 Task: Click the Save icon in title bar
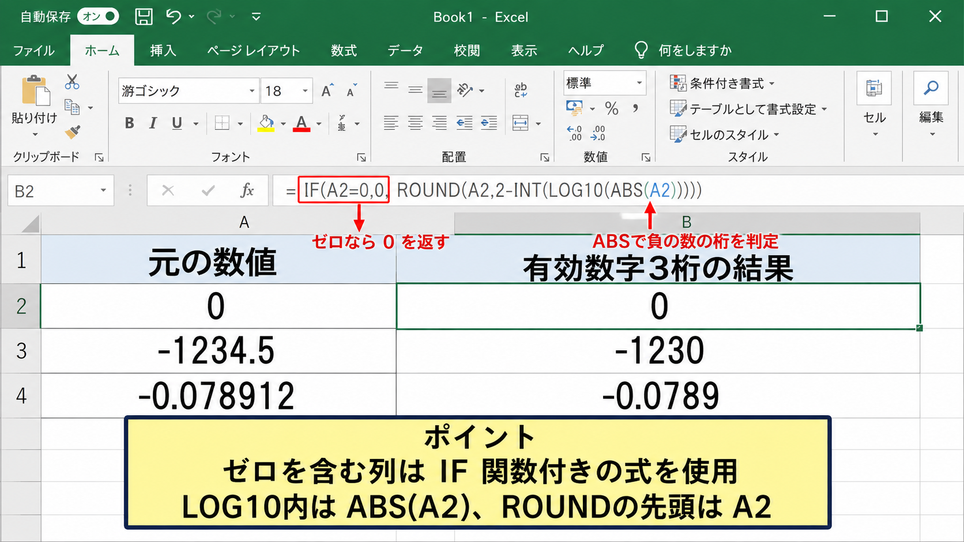coord(144,17)
